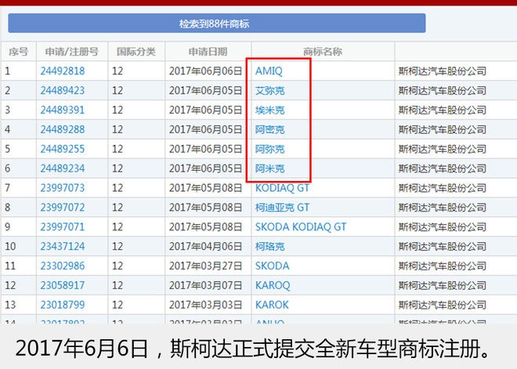Open the AMIQ trademark name link
This screenshot has height=369, width=517.
pyautogui.click(x=269, y=71)
